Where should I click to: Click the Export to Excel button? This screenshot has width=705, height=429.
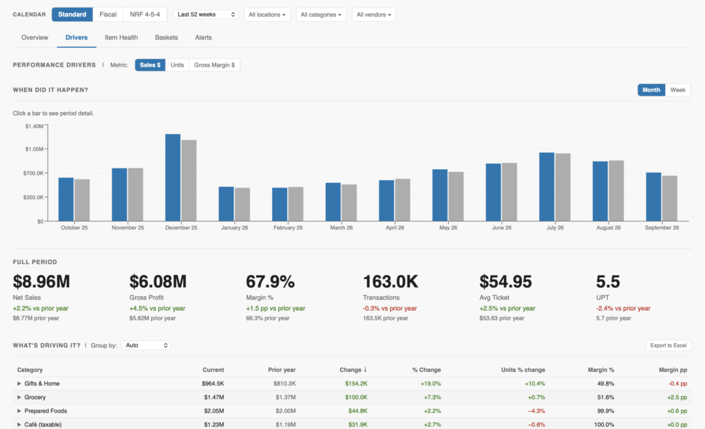(x=668, y=345)
